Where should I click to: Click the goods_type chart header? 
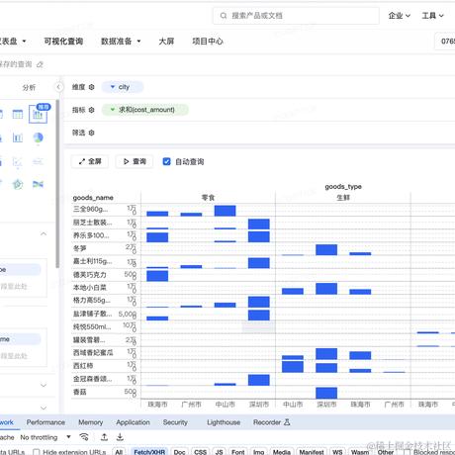pos(343,187)
